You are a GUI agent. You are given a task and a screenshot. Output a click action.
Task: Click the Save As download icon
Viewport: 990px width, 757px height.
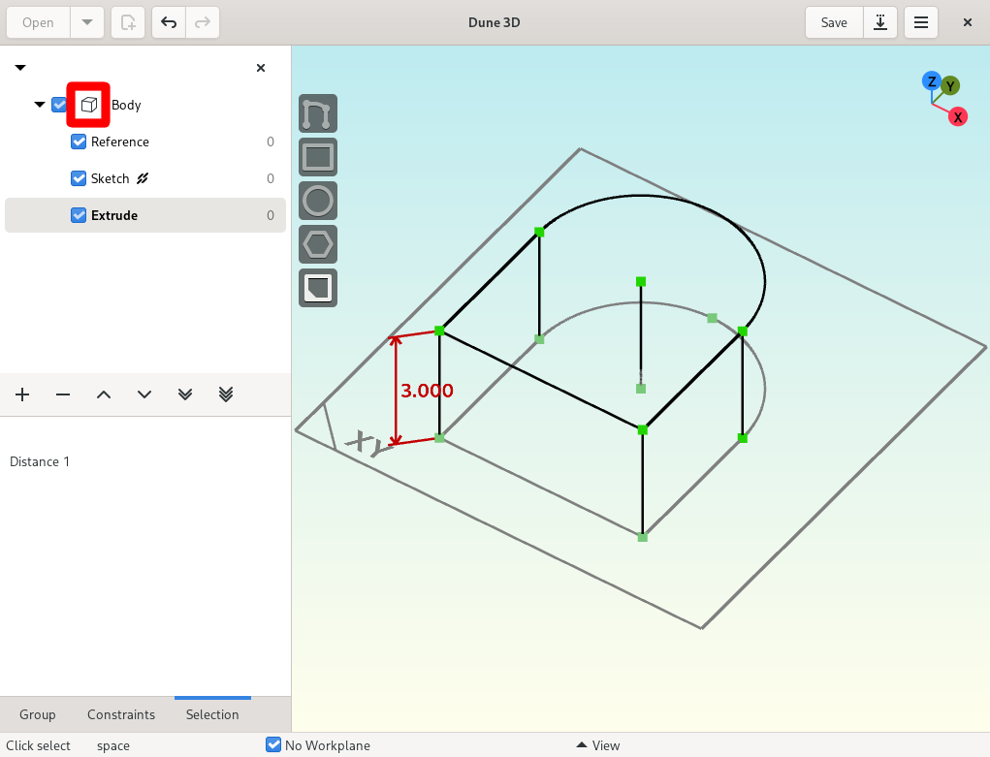(x=880, y=22)
